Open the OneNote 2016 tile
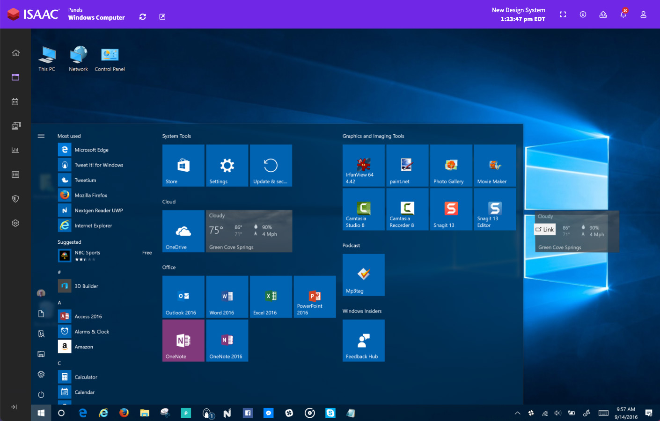Image resolution: width=660 pixels, height=421 pixels. pos(227,341)
